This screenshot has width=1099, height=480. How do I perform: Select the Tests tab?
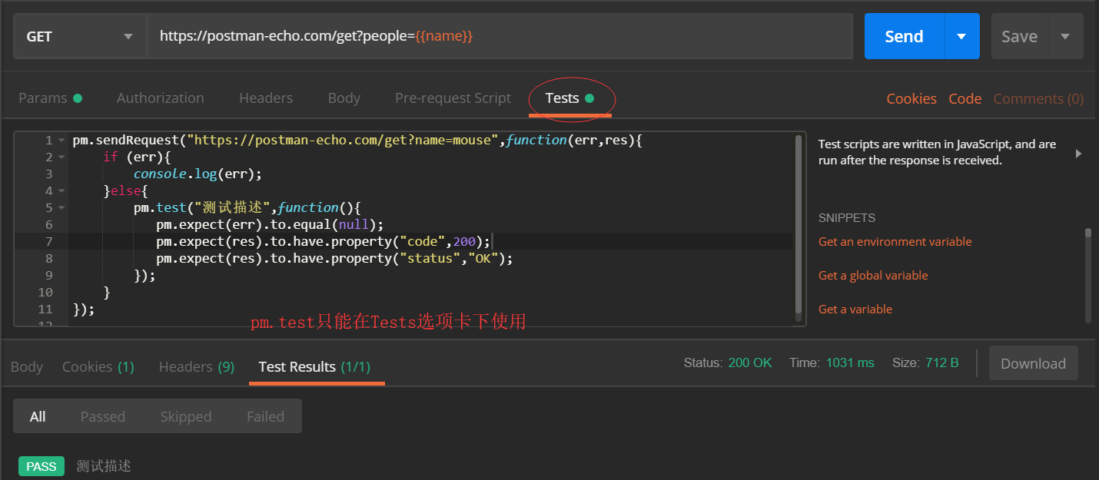click(569, 98)
